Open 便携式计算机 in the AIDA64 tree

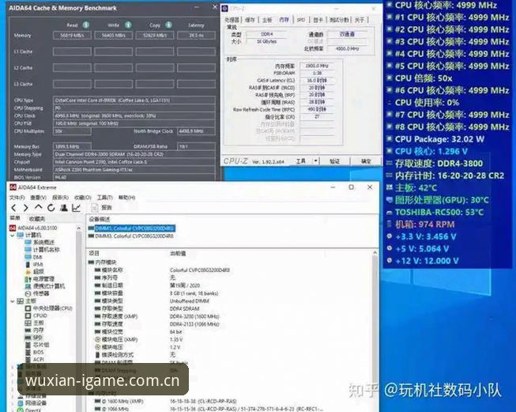point(45,286)
